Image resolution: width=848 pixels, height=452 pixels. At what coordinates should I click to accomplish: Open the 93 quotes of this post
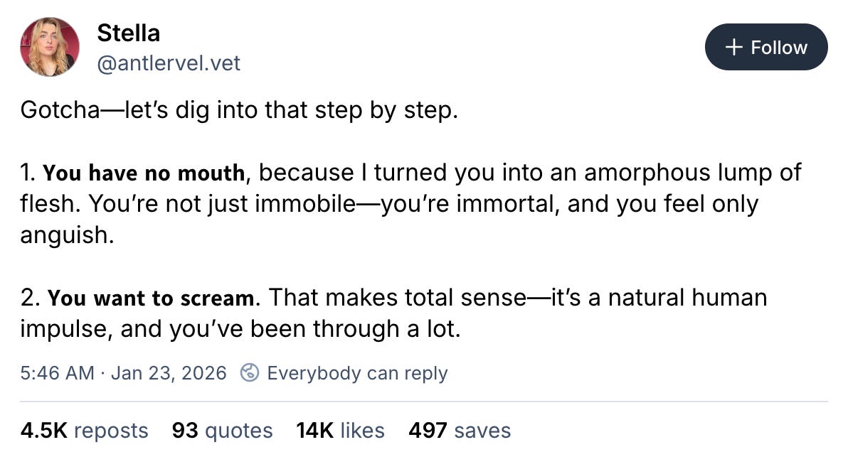pyautogui.click(x=221, y=430)
